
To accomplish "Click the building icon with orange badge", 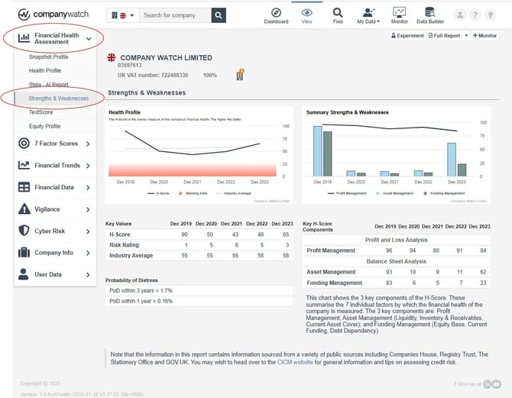I will [x=240, y=75].
